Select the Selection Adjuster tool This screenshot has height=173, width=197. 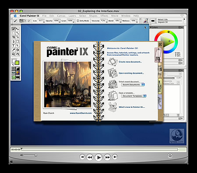point(18,37)
